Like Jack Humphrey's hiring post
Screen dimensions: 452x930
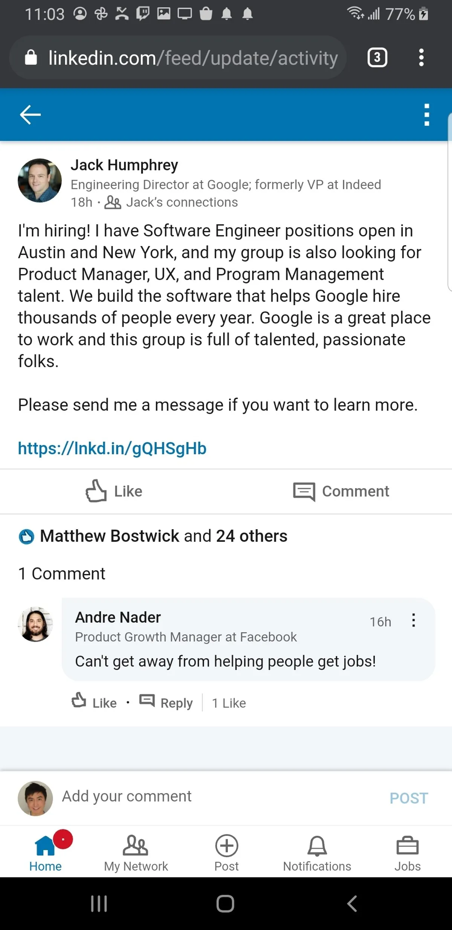114,491
